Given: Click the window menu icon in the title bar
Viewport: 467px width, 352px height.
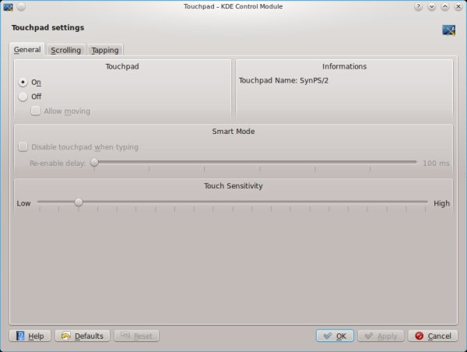Looking at the screenshot, I should point(8,6).
